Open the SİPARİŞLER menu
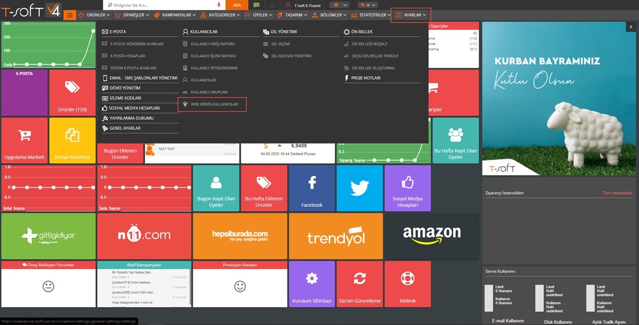The width and height of the screenshot is (639, 325). (x=133, y=15)
